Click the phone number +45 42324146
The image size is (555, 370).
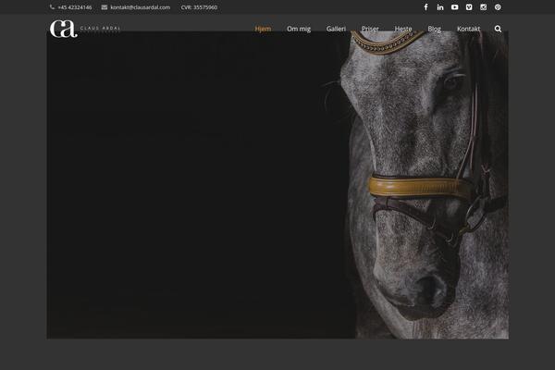click(75, 7)
